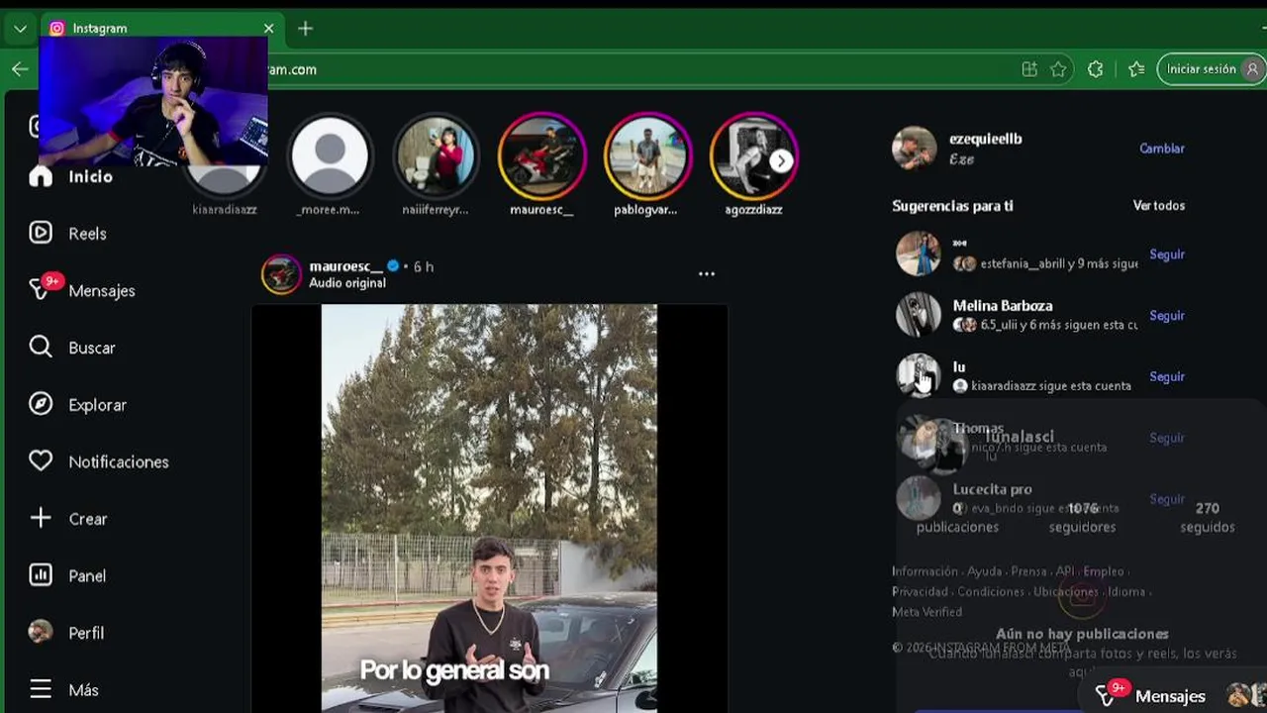Image resolution: width=1267 pixels, height=713 pixels.
Task: Open the _moree.m story
Action: (x=330, y=156)
